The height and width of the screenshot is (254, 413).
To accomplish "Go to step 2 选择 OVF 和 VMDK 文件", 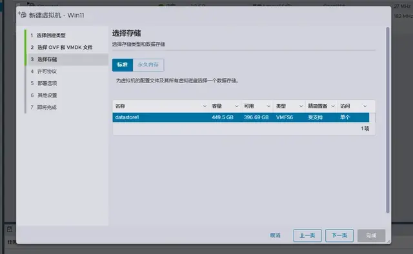I will click(61, 47).
